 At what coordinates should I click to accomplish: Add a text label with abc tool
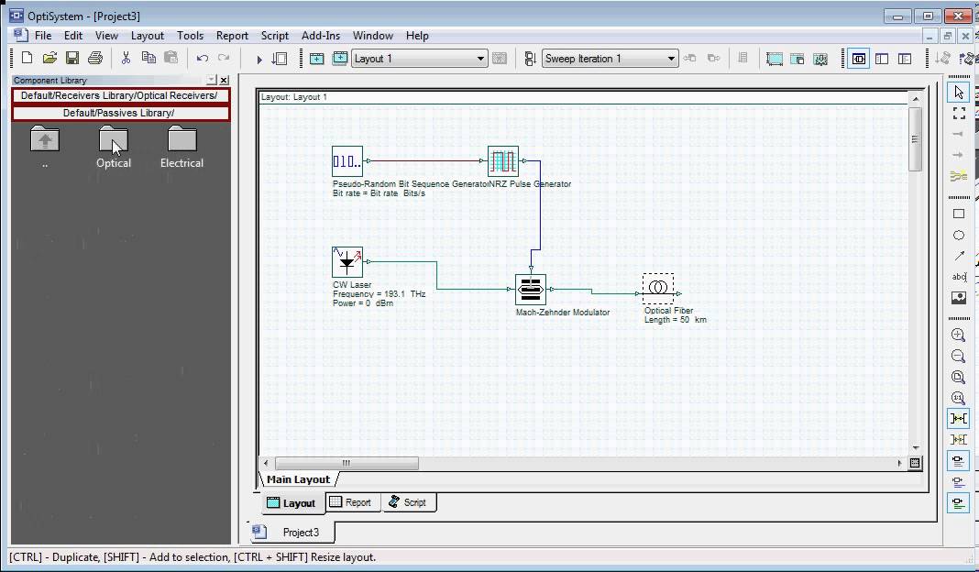[x=959, y=277]
